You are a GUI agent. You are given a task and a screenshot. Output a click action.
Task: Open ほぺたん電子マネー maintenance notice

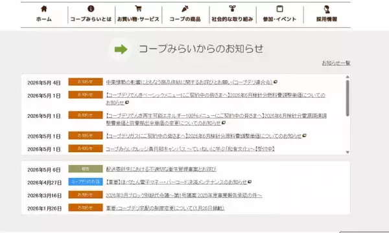176,182
